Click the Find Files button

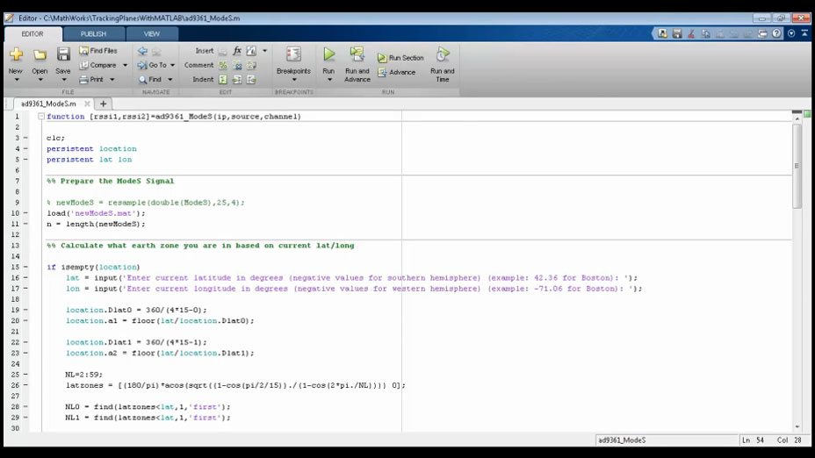98,51
